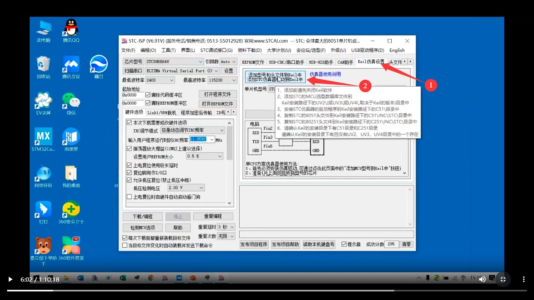This screenshot has height=300, width=534.
Task: Open the 编程(O) menu
Action: pos(148,50)
